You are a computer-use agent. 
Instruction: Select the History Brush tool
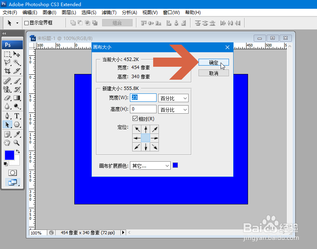tap(17, 89)
